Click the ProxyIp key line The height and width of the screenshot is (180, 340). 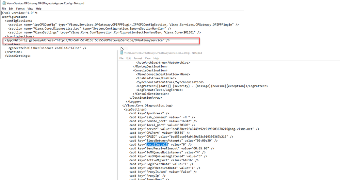click(147, 176)
